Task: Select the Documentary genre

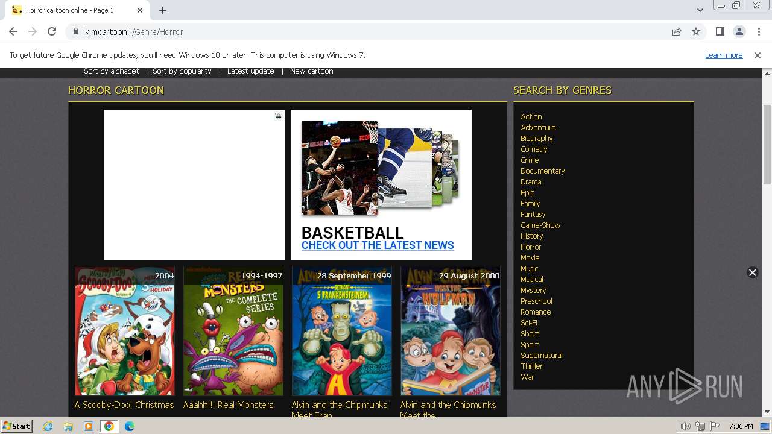Action: click(543, 171)
